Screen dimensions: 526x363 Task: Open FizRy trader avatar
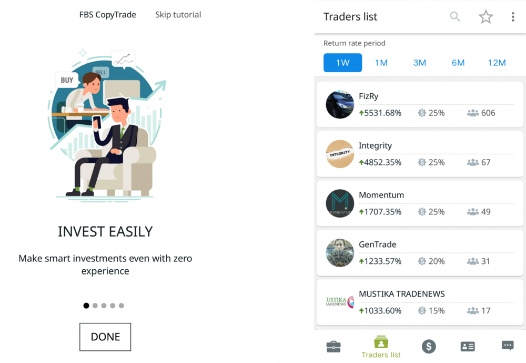pos(340,104)
